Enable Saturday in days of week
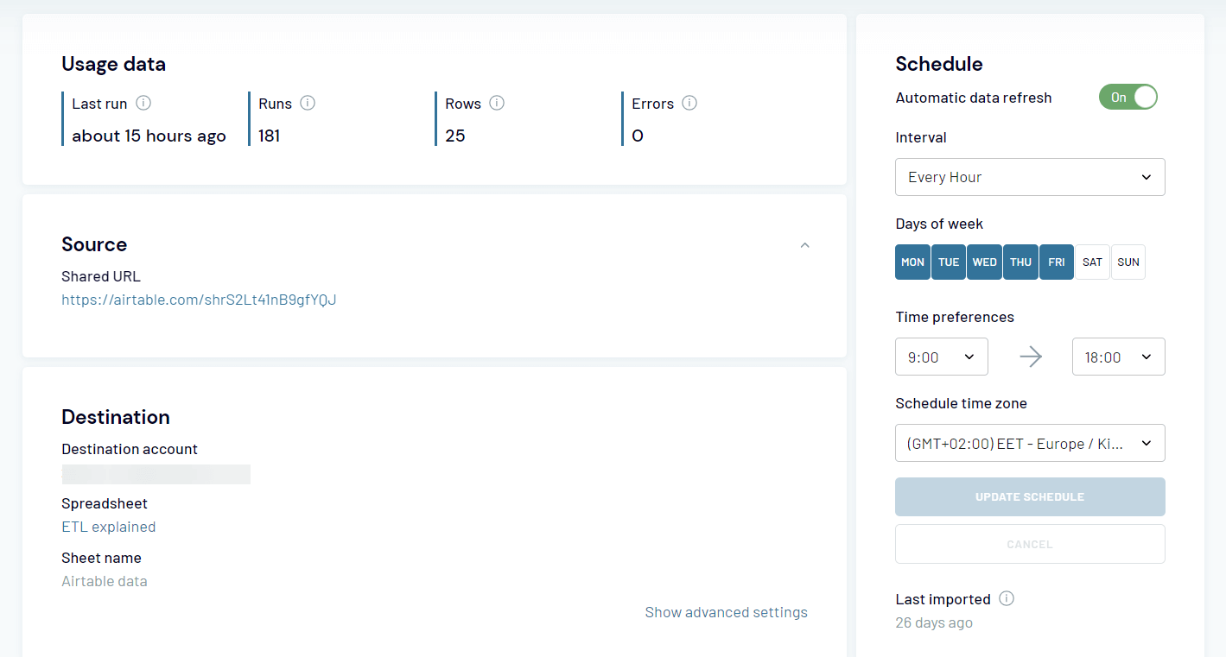 [x=1092, y=262]
